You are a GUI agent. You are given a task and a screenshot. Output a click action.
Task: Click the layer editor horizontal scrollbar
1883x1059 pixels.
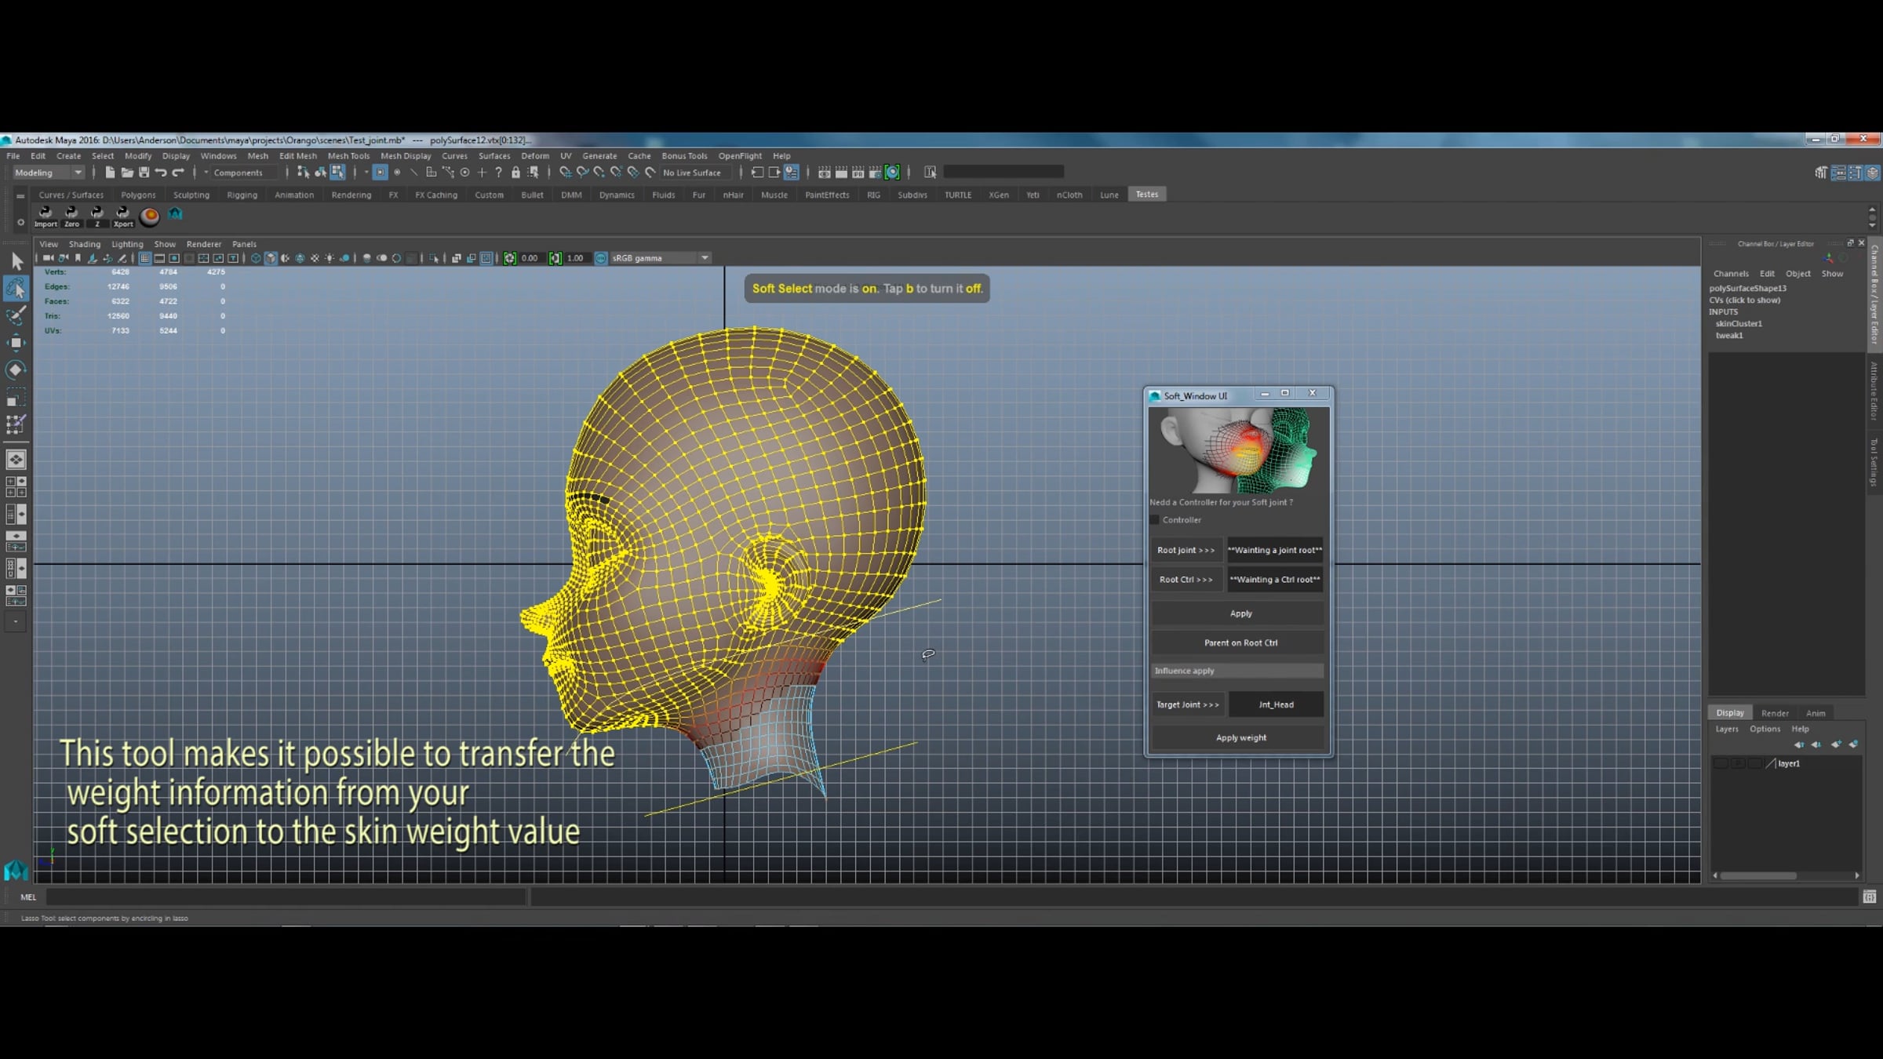(1758, 875)
